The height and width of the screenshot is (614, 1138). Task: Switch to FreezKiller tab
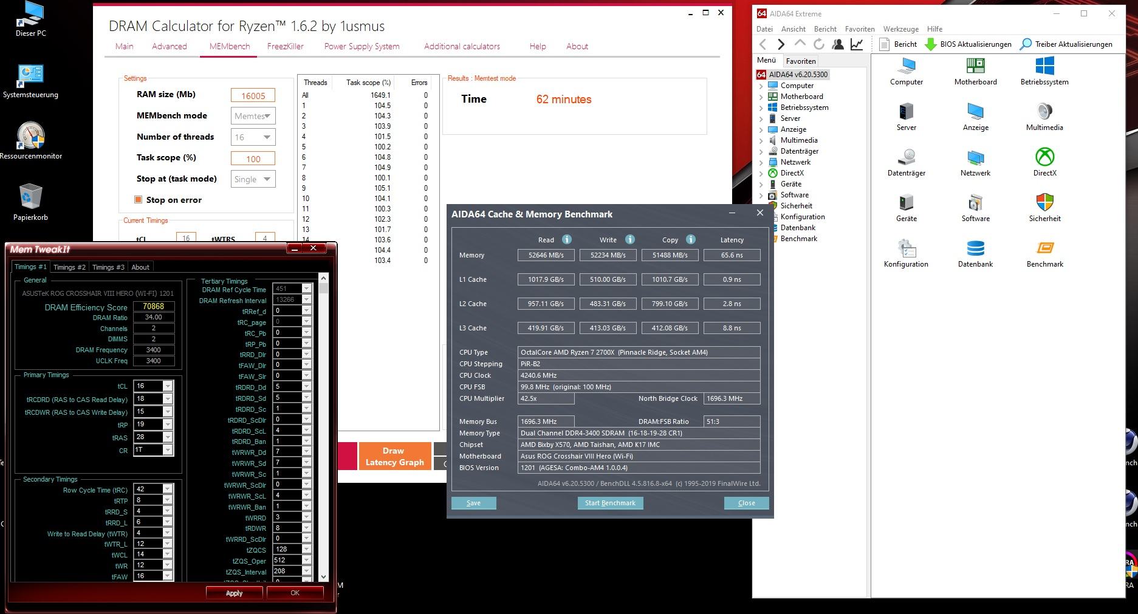[x=285, y=46]
